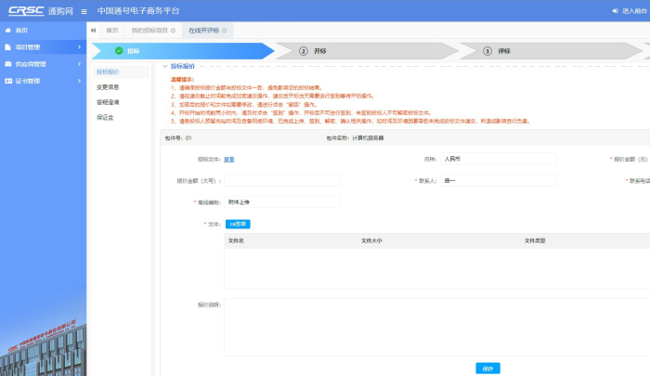Click the home icon next to 首页 in sidebar

pos(7,31)
